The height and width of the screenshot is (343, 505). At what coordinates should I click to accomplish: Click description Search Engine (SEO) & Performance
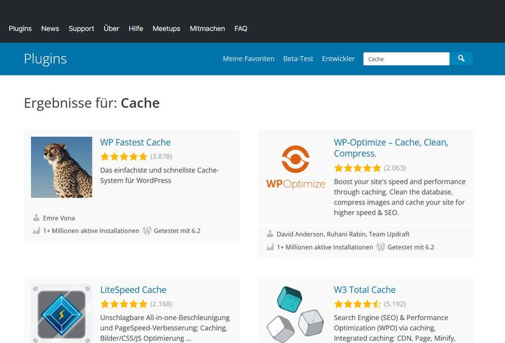[395, 328]
